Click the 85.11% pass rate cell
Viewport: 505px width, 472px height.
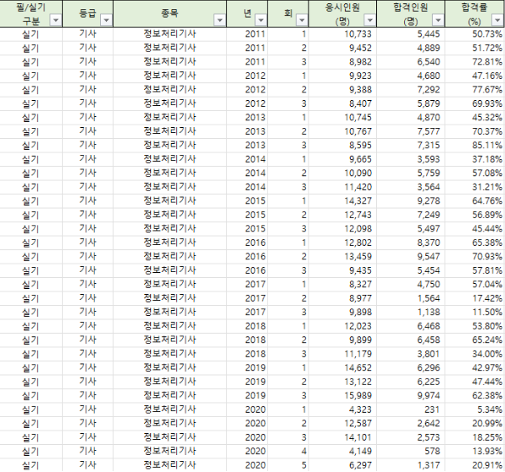tap(474, 145)
